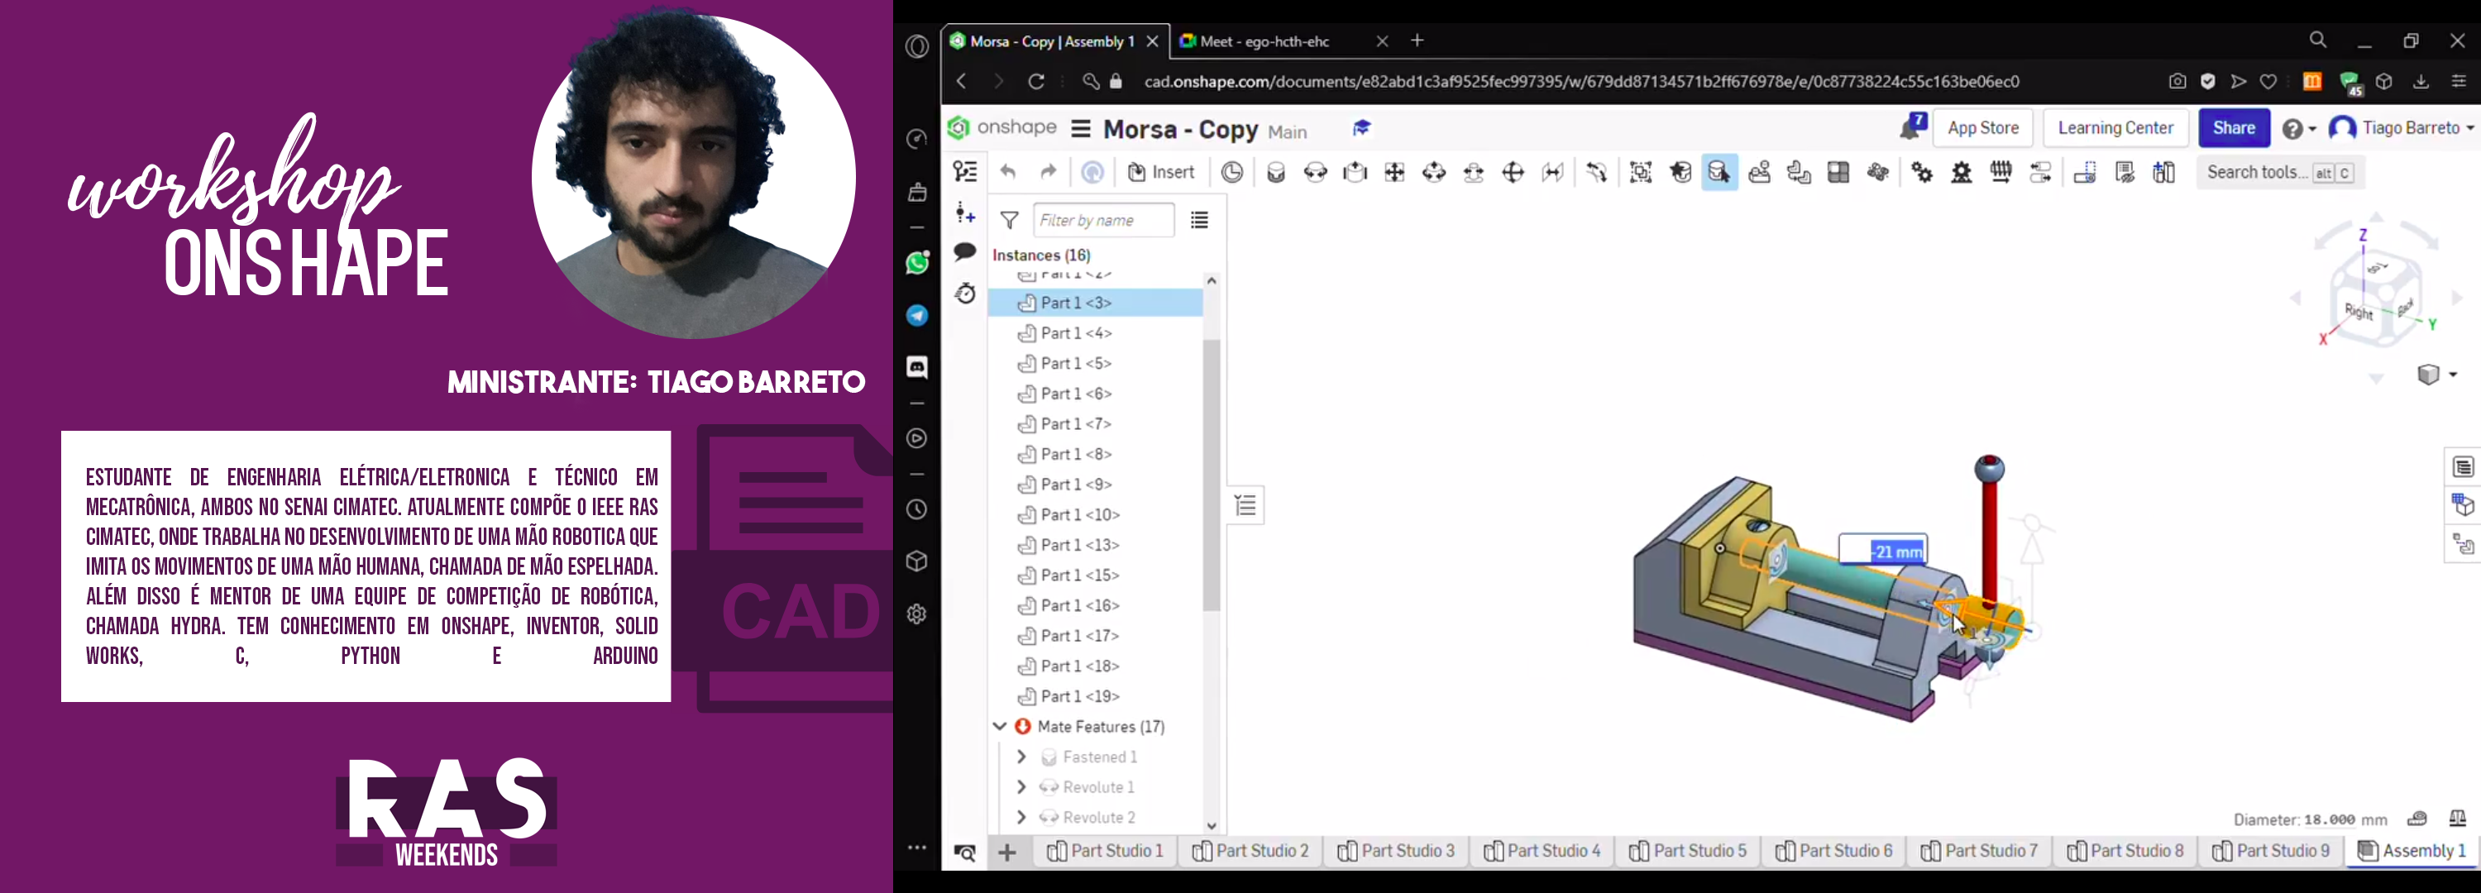Click the WhatsApp icon in the sidebar
This screenshot has height=893, width=2481.
[x=917, y=262]
